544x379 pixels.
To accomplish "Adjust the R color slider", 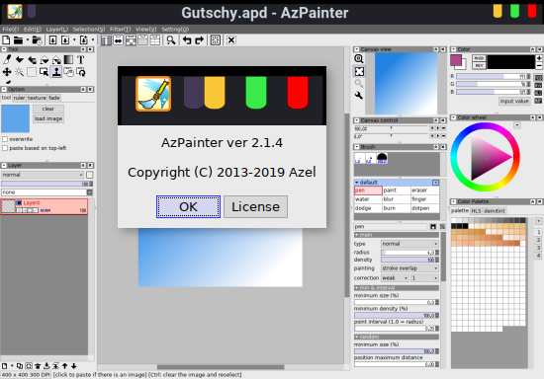I will [x=492, y=76].
